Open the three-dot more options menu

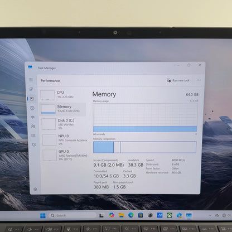click(x=199, y=80)
